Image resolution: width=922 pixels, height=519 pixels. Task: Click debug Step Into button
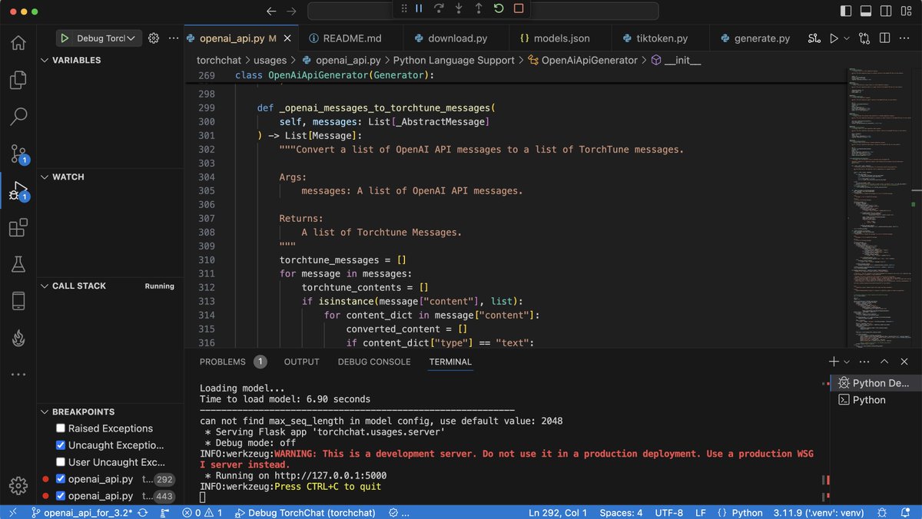point(459,8)
